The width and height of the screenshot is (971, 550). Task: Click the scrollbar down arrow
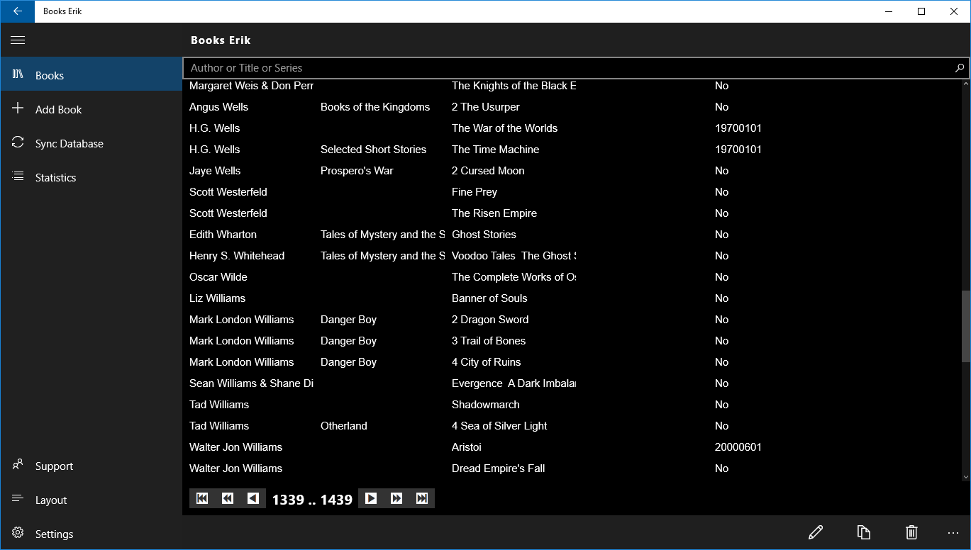(965, 477)
